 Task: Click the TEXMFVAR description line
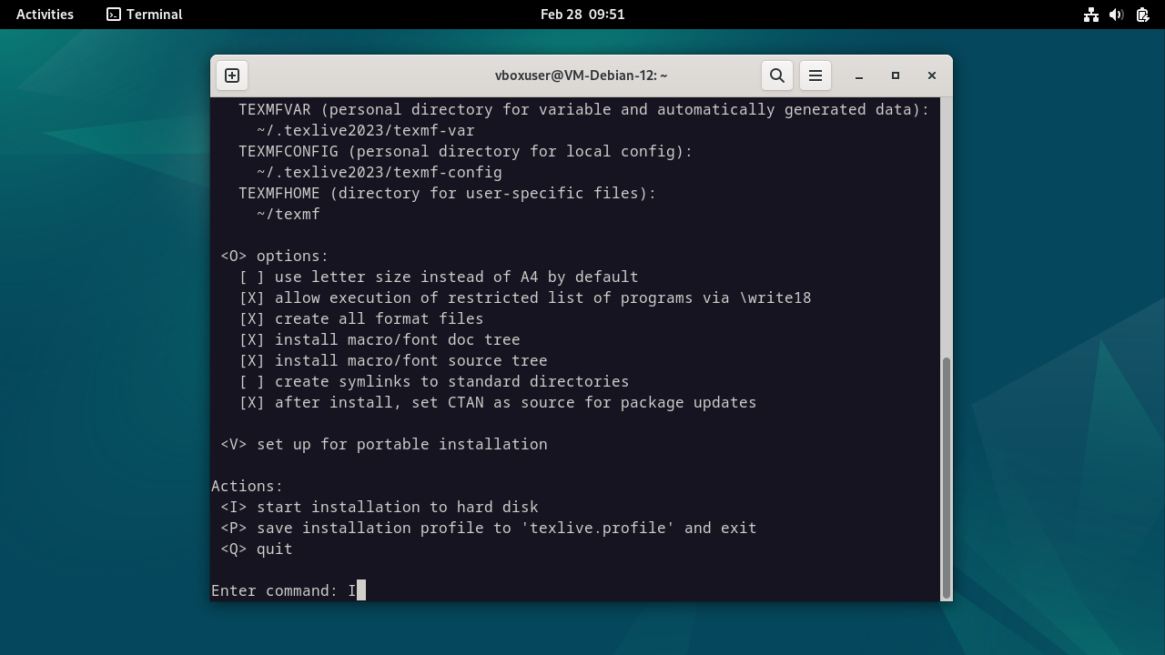[584, 109]
